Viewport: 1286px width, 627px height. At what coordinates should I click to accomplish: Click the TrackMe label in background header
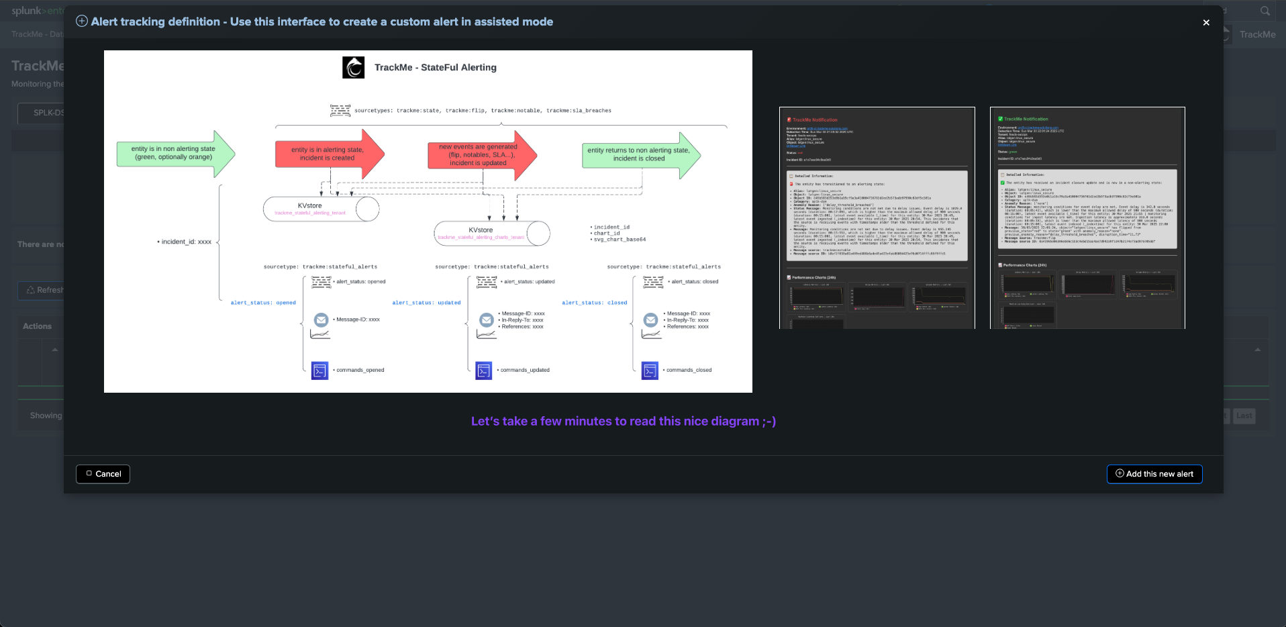1257,34
